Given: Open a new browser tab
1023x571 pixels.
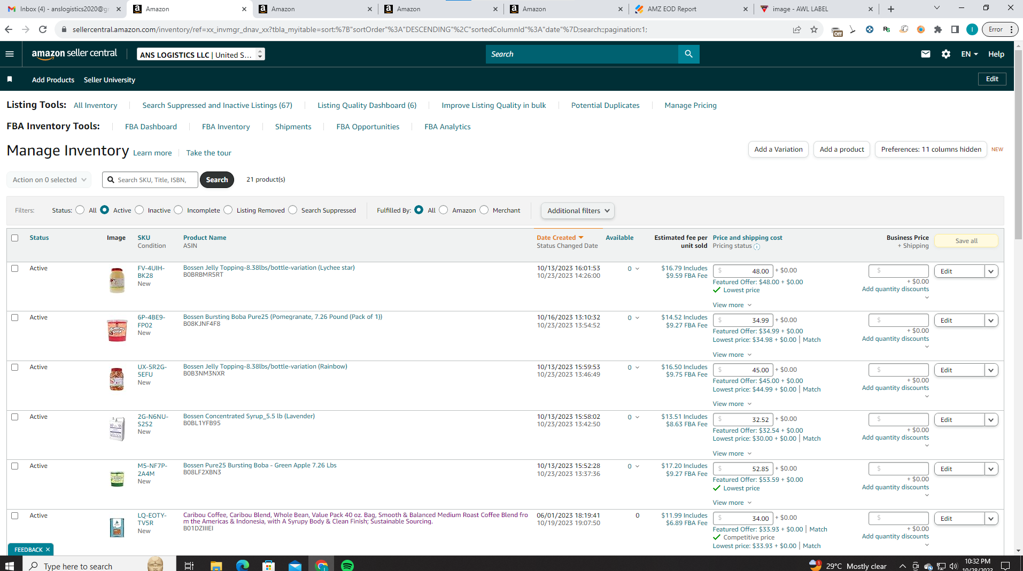Looking at the screenshot, I should click(x=891, y=9).
